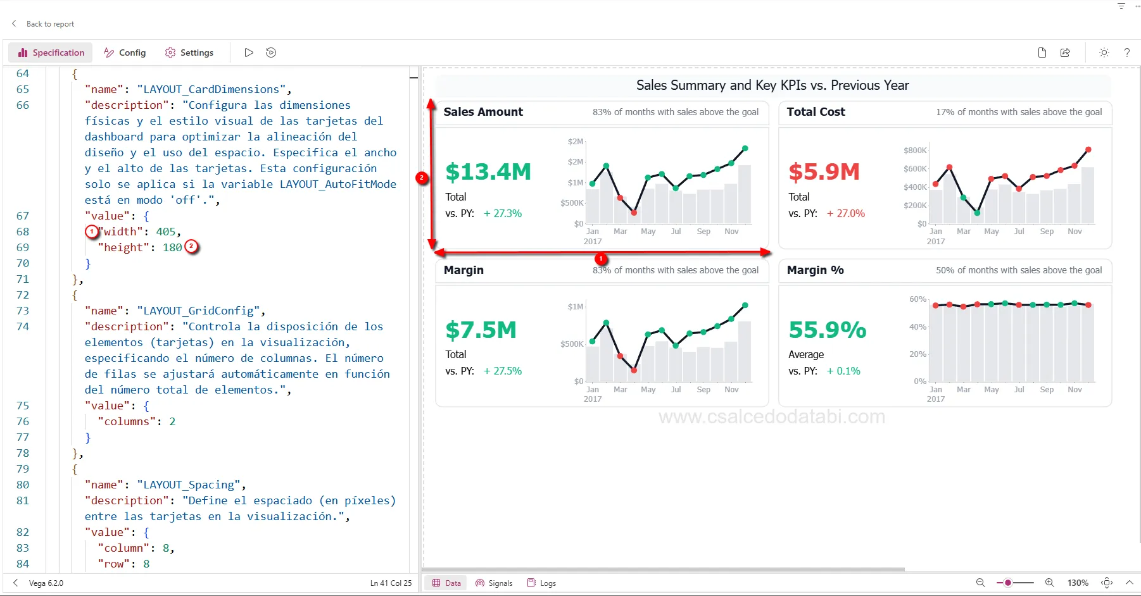Open the Signals debug pane
Viewport: 1141px width, 596px height.
click(x=494, y=583)
